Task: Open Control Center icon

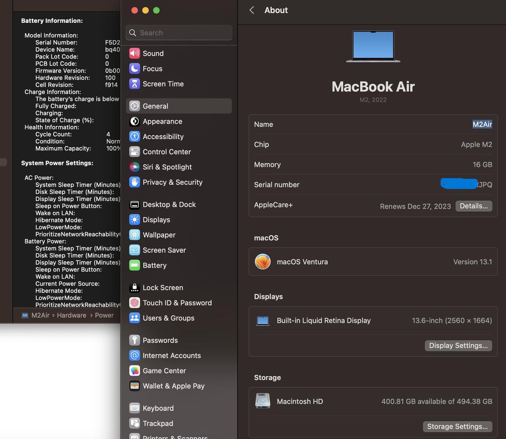Action: [x=134, y=152]
